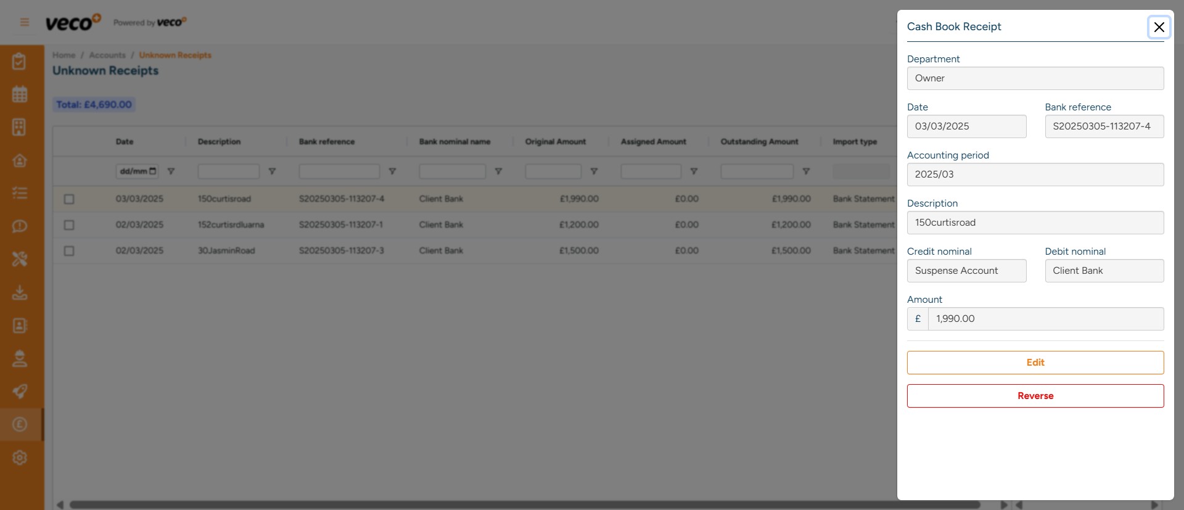Tick the checkbox for 152curtisrdluarna row
The image size is (1184, 510).
(x=69, y=225)
